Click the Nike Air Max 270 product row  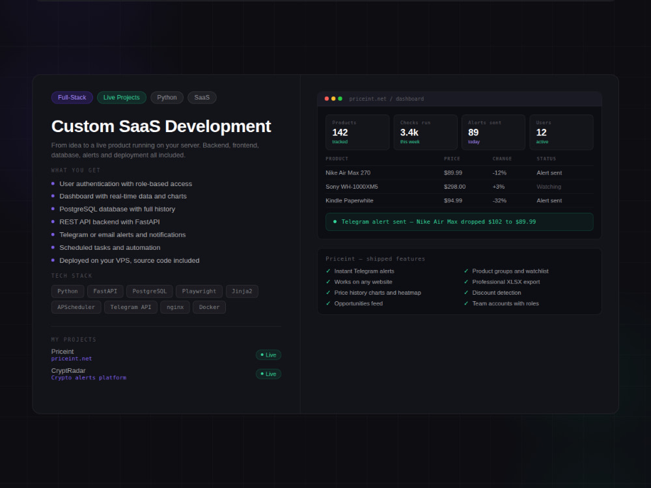[460, 172]
